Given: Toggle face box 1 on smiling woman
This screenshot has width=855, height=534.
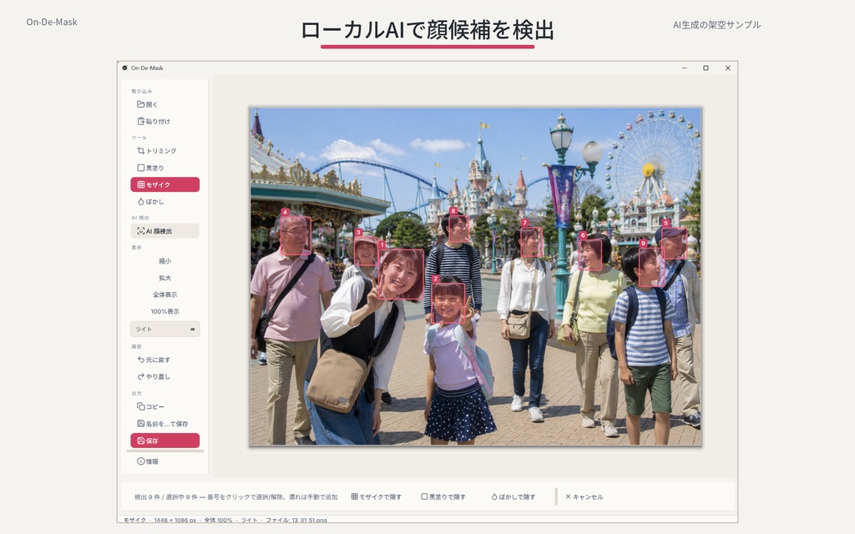Looking at the screenshot, I should pos(401,274).
